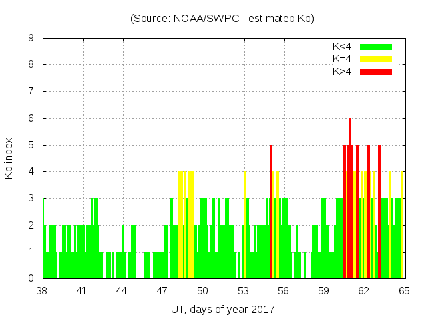Click the 'UT, days of year 2017' axis label
Viewport: 426px width, 319px height.
click(x=222, y=309)
